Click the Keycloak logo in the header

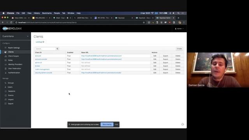point(12,28)
